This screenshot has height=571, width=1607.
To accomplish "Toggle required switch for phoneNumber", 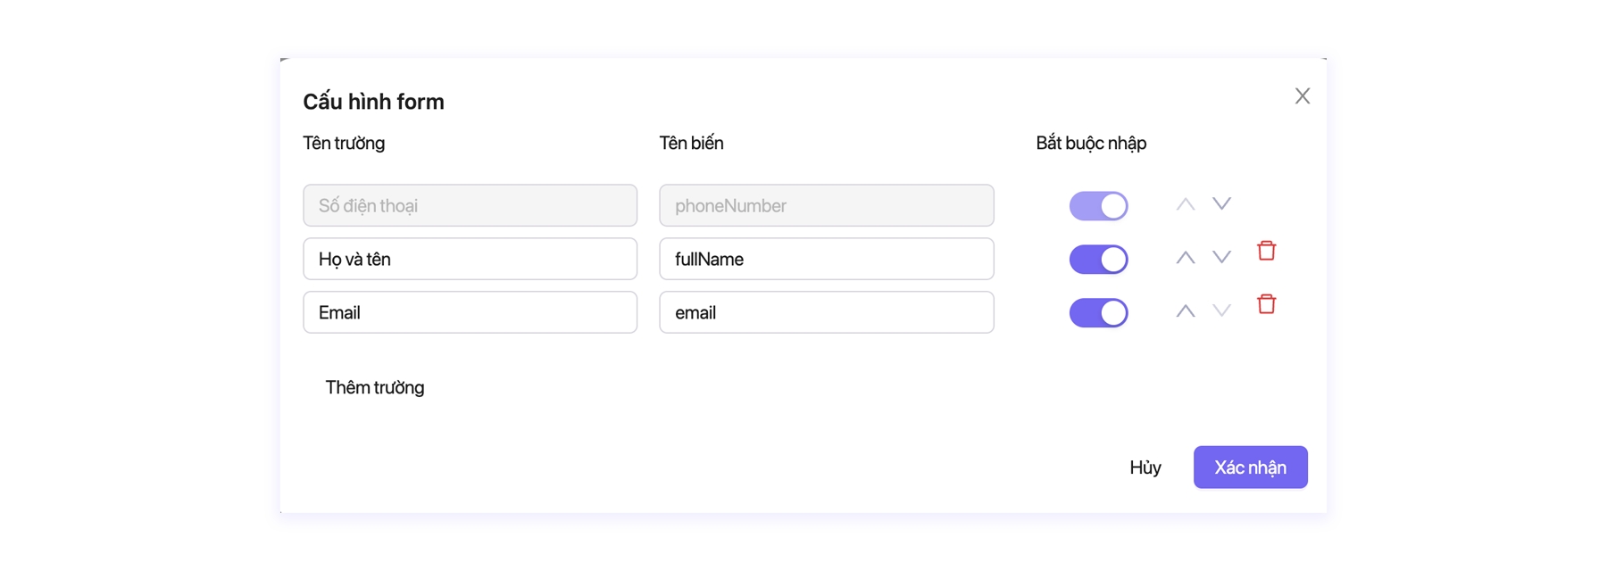I will click(1098, 206).
